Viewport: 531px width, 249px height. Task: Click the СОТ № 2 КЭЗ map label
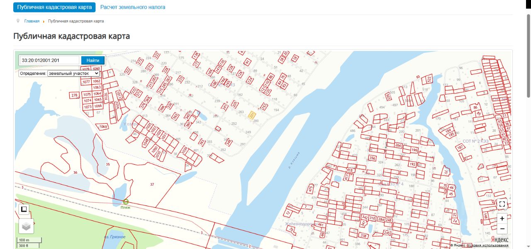(x=475, y=141)
